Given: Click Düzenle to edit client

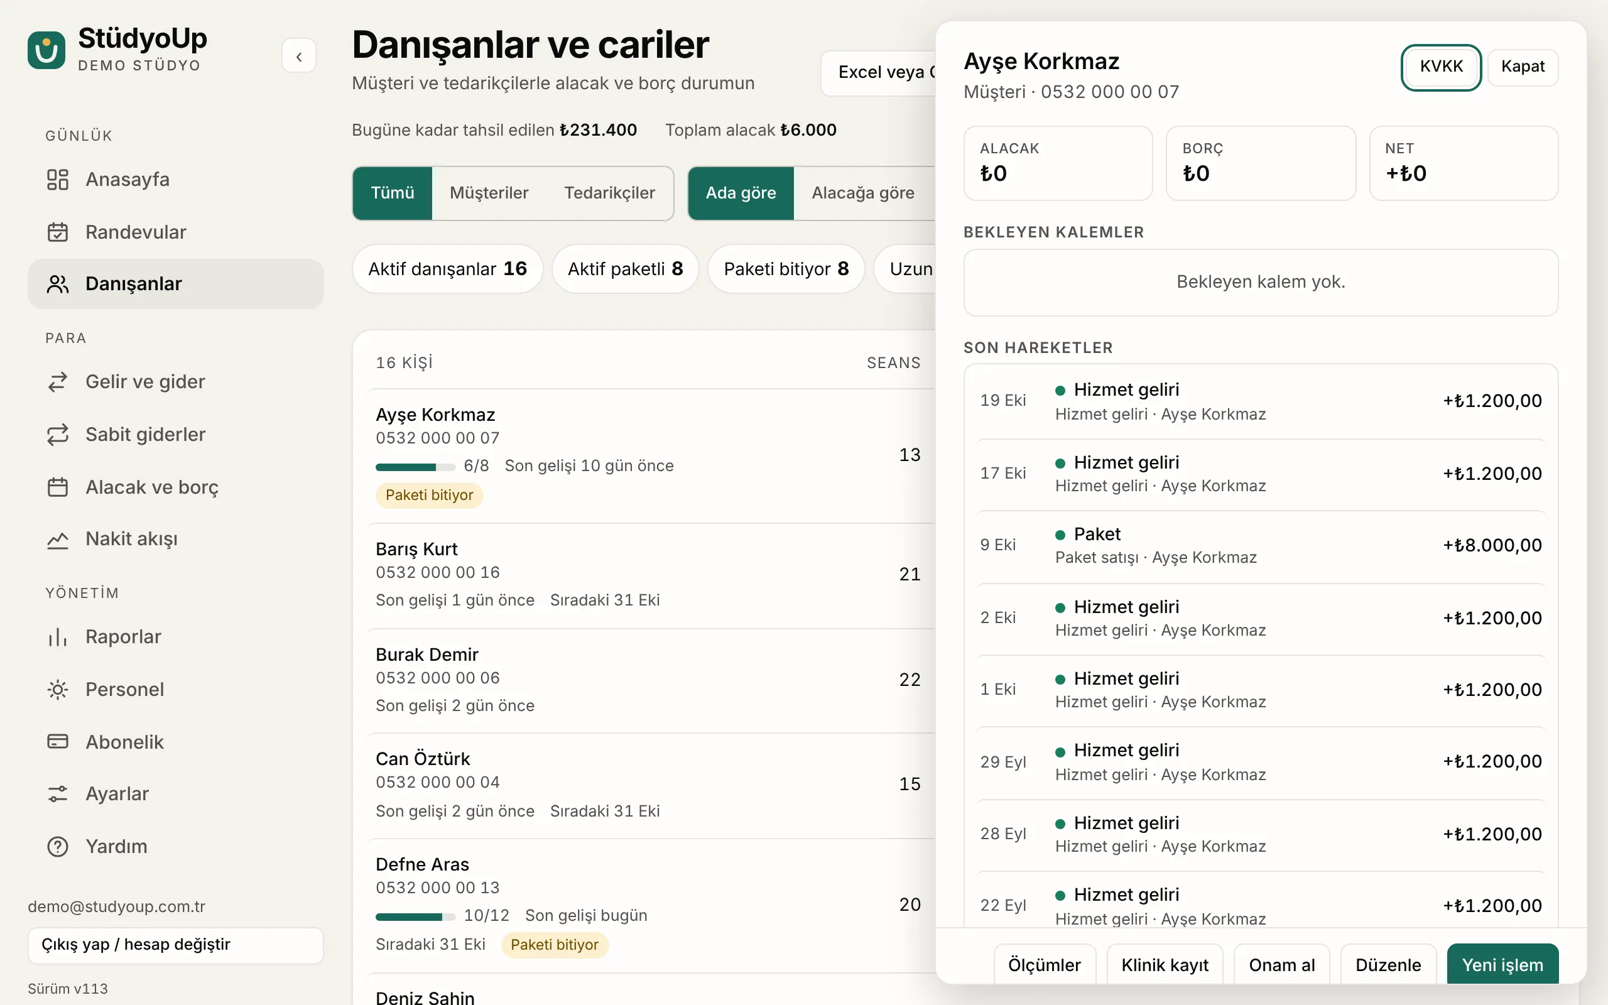Looking at the screenshot, I should click(x=1388, y=964).
